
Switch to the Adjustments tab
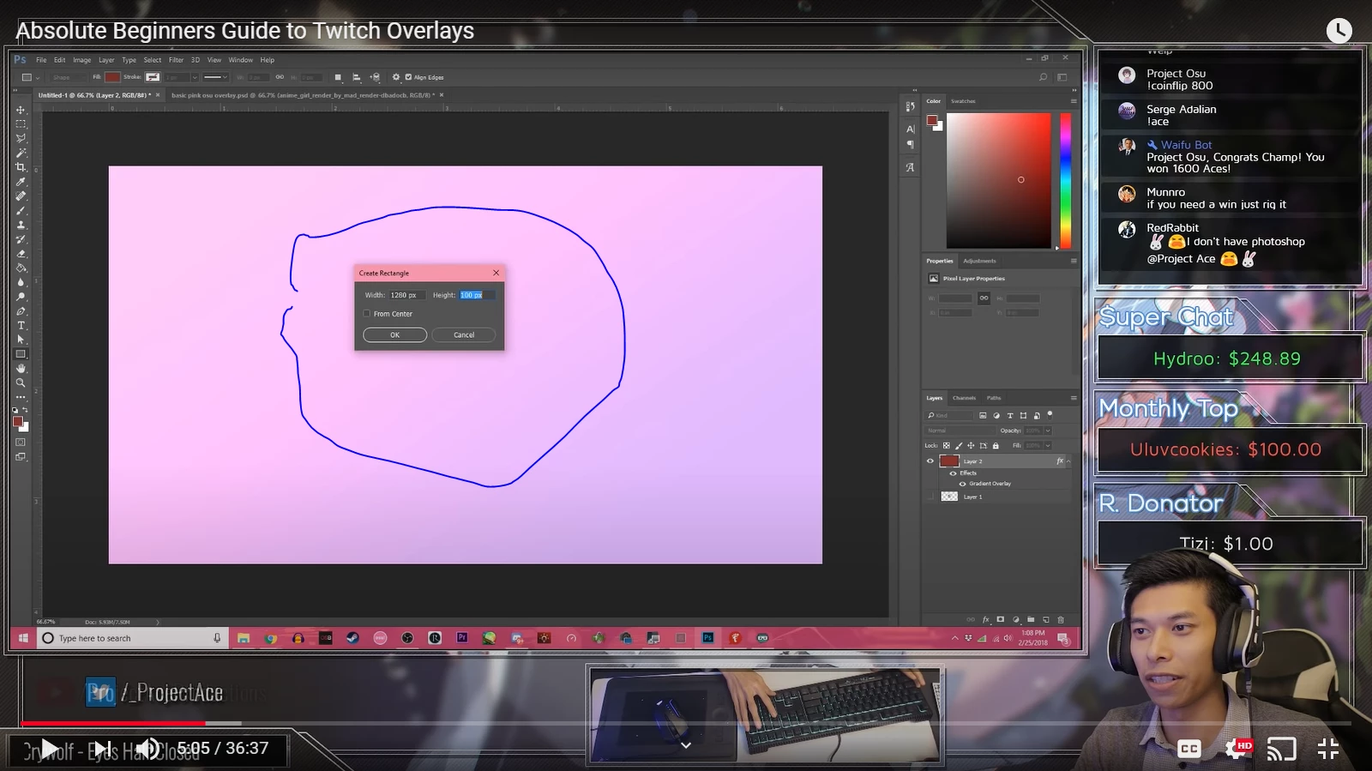click(x=979, y=261)
